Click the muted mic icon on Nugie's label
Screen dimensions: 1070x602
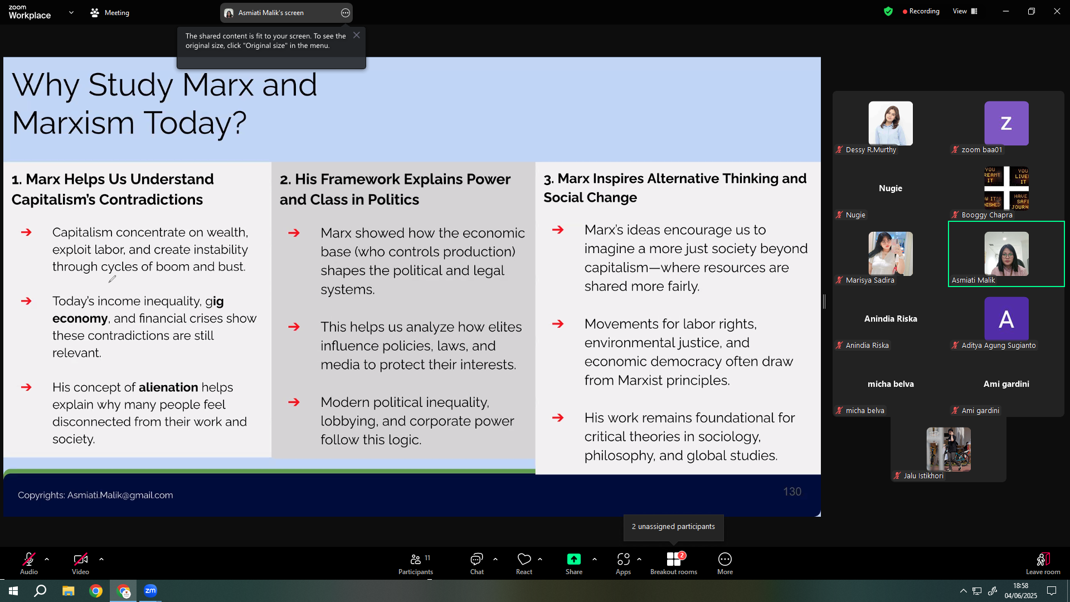pyautogui.click(x=839, y=215)
